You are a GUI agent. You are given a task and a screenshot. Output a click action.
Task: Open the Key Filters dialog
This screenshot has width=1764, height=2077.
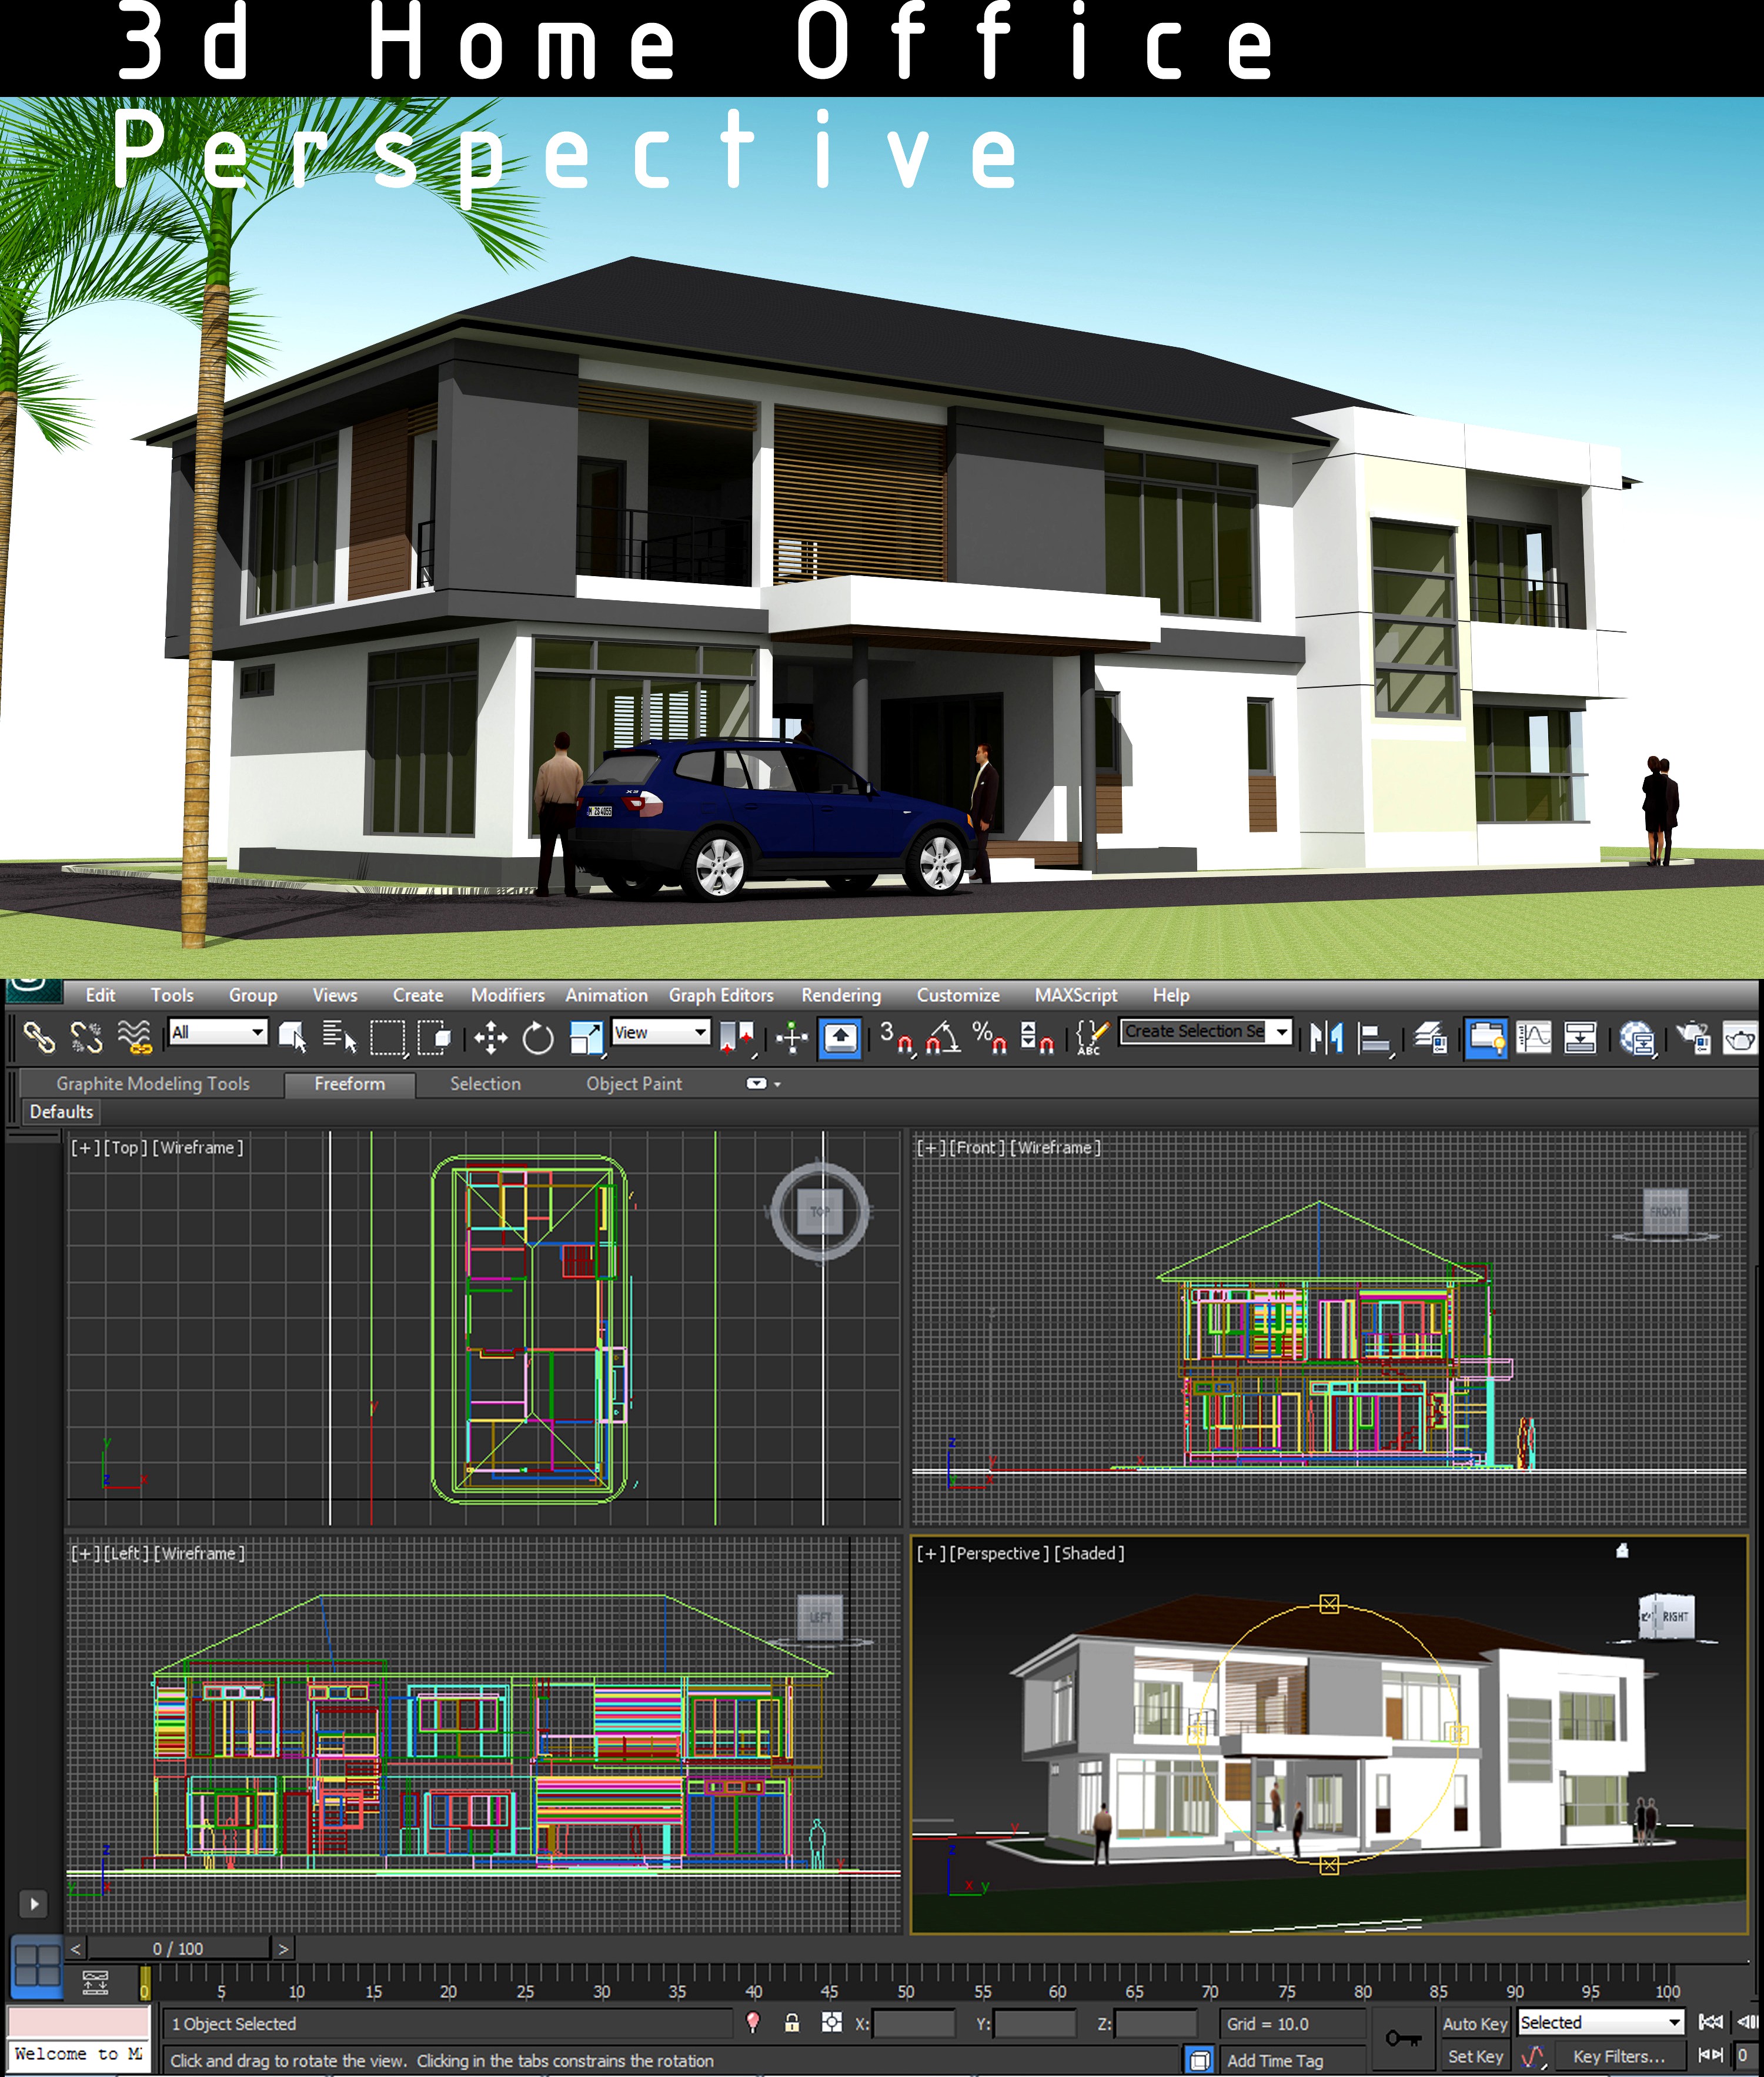point(1619,2057)
